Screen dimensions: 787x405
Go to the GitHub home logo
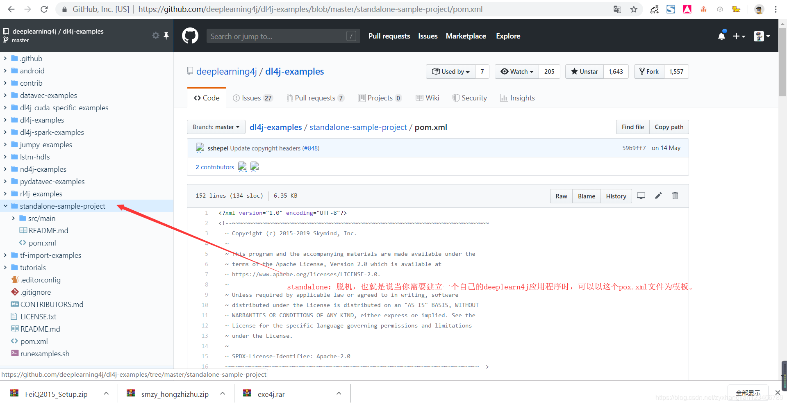(190, 36)
